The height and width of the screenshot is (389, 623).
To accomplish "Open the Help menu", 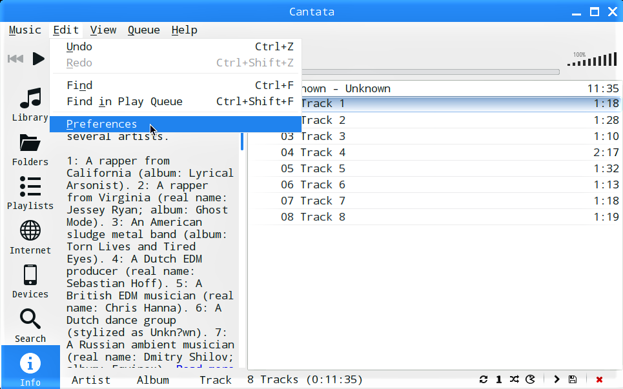I will (x=185, y=30).
